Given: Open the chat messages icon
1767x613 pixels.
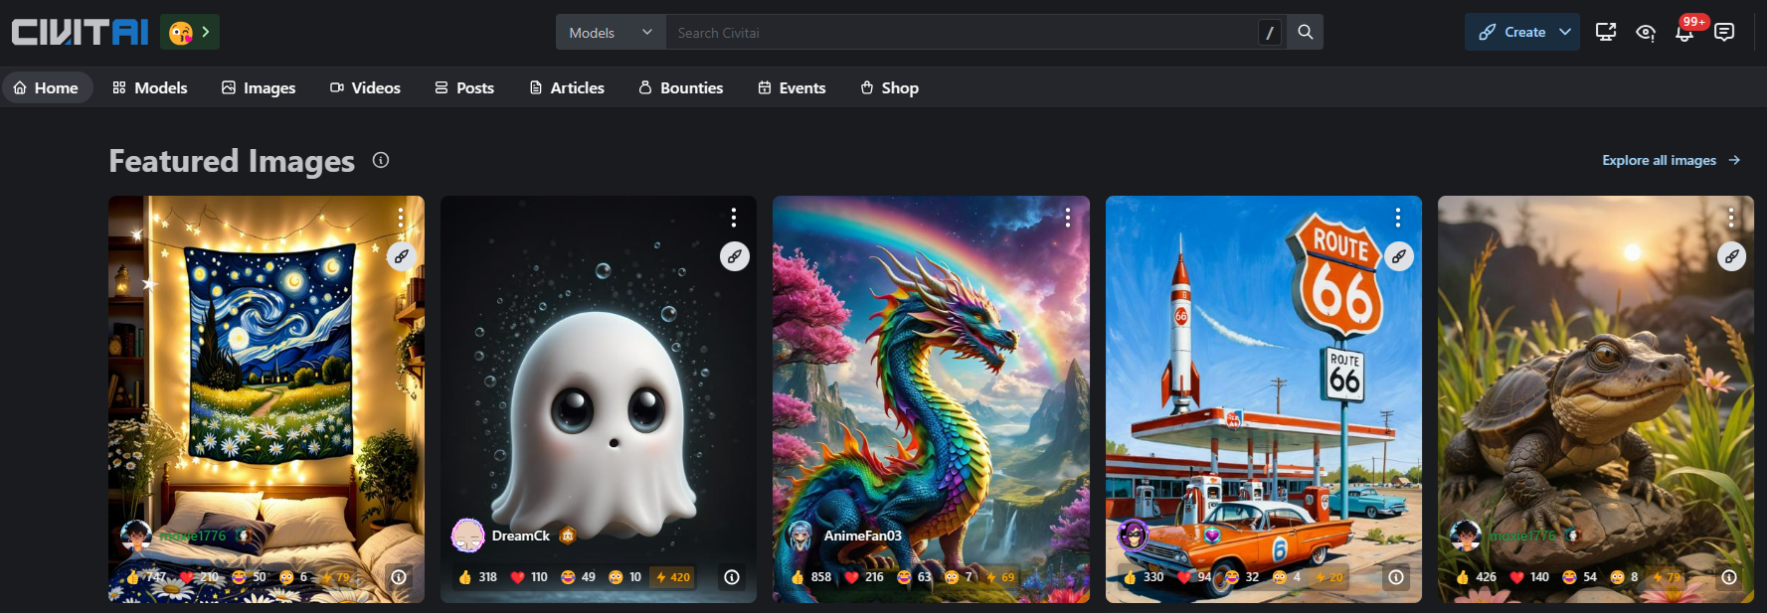Looking at the screenshot, I should point(1724,32).
